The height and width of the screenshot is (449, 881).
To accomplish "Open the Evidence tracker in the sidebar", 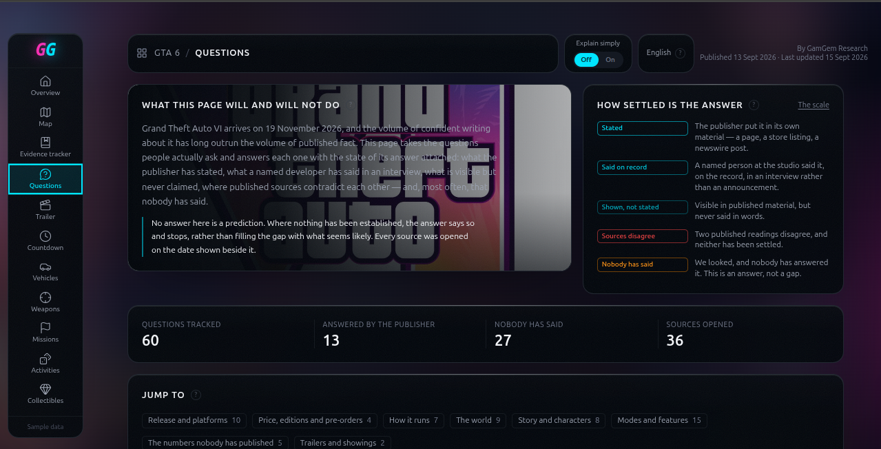I will click(x=45, y=147).
